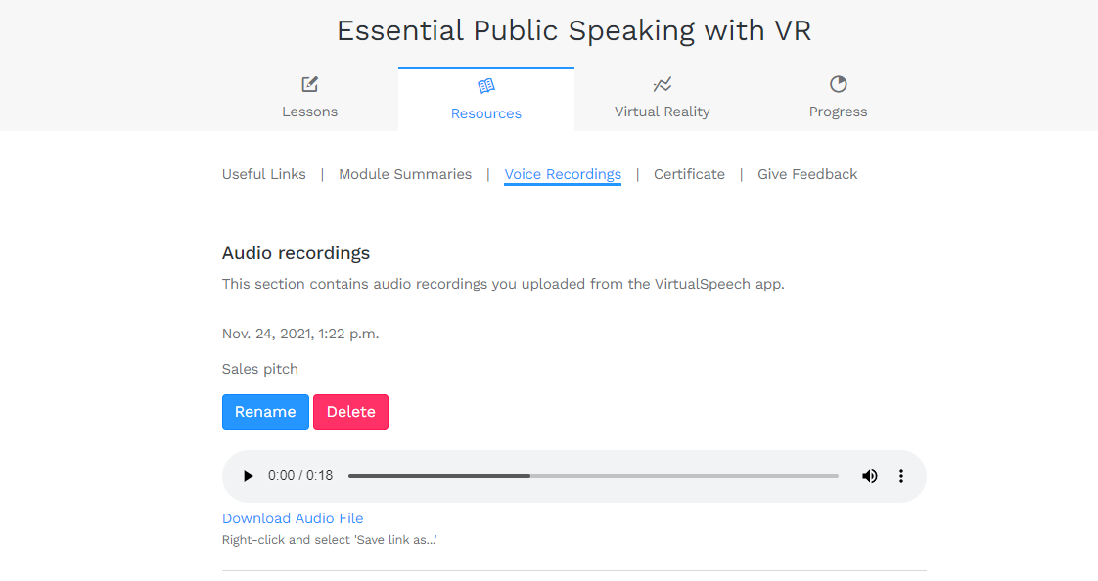The width and height of the screenshot is (1098, 581).
Task: Select the Resources tab label
Action: [x=486, y=113]
